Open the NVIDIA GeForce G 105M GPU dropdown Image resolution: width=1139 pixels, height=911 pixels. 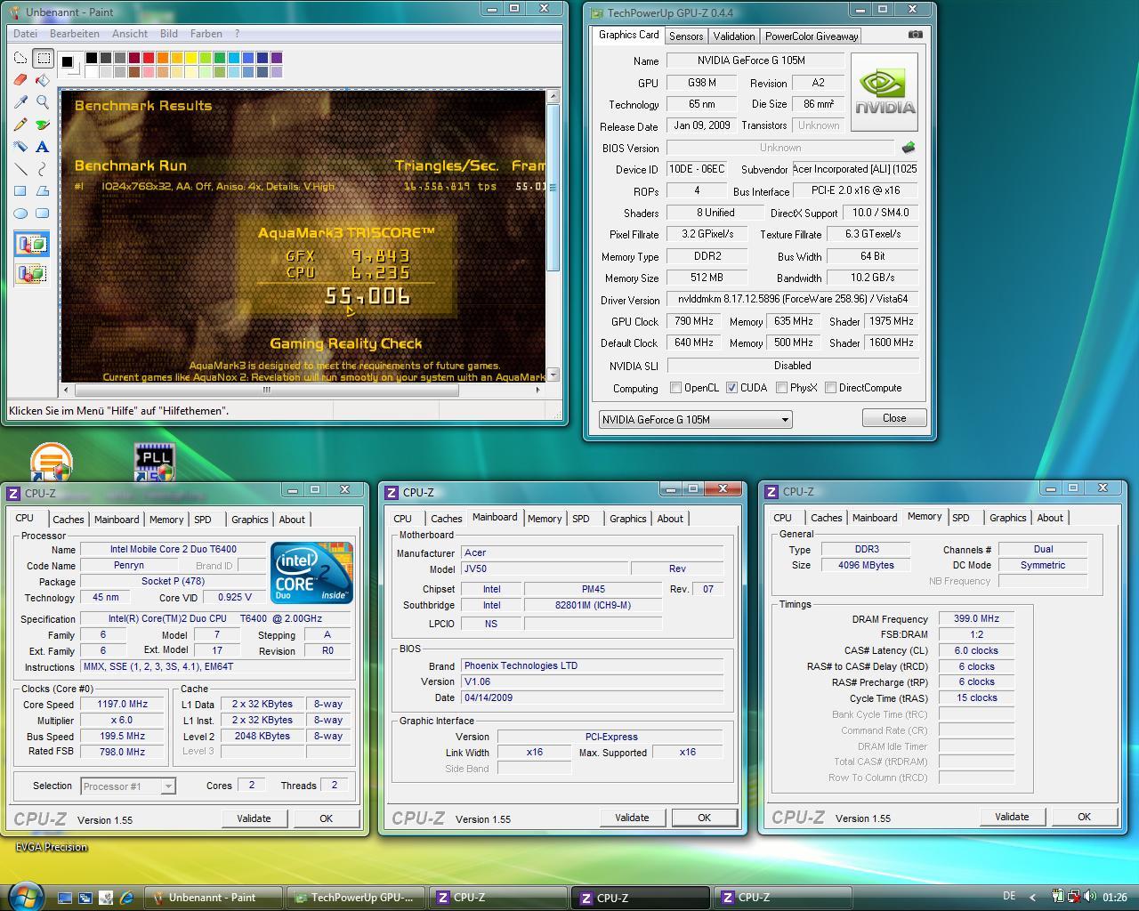695,419
